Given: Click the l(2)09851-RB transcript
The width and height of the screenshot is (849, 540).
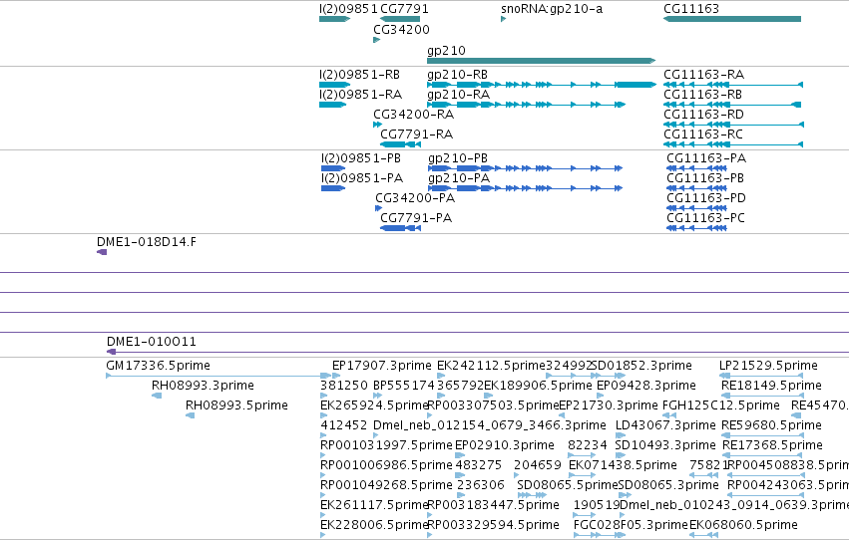Looking at the screenshot, I should pos(334,85).
